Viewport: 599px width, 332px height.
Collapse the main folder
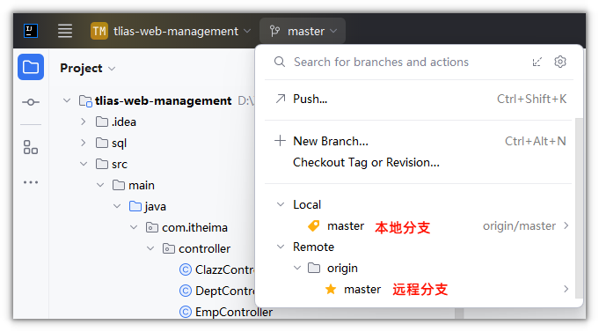(x=100, y=185)
